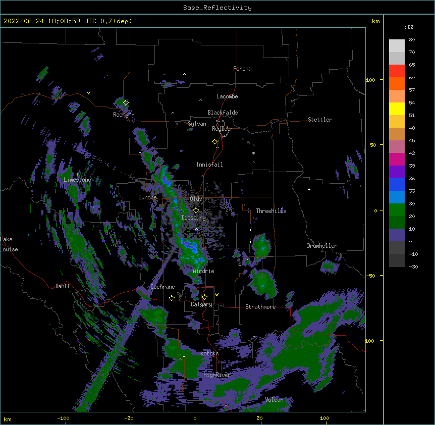
Task: Click the Ponoka city label
Action: pos(242,69)
